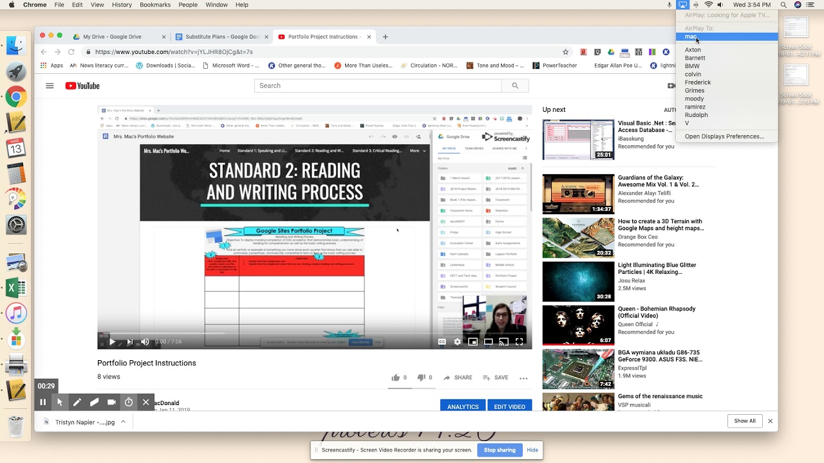Viewport: 824px width, 463px height.
Task: Click the YouTube search field
Action: click(378, 86)
